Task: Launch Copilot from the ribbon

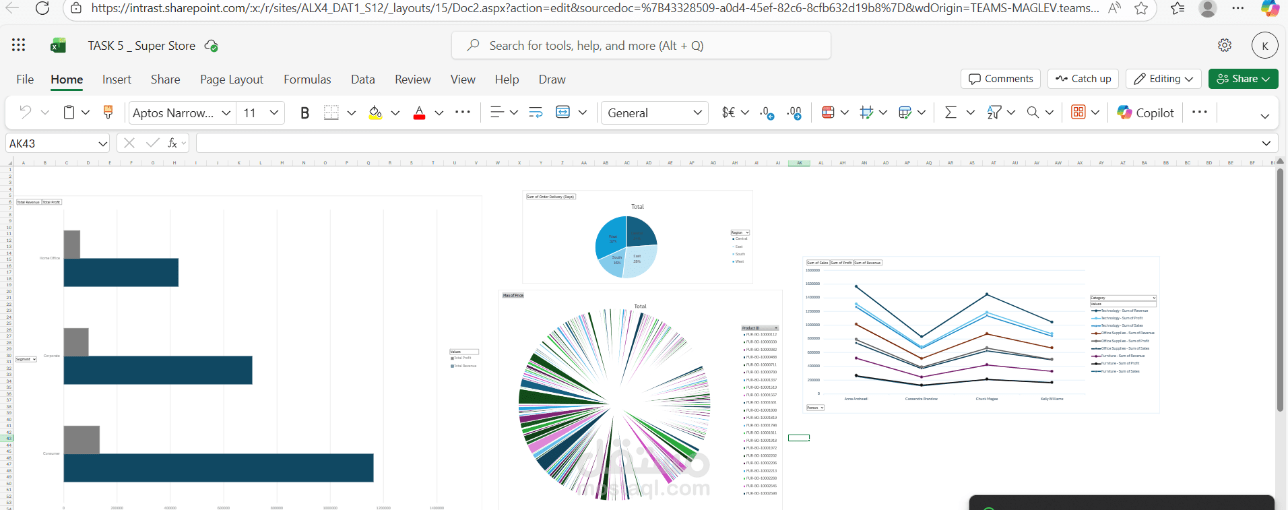Action: (x=1145, y=113)
